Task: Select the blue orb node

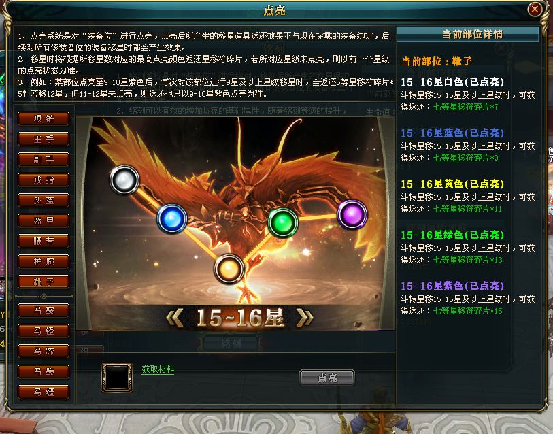Action: pyautogui.click(x=172, y=219)
